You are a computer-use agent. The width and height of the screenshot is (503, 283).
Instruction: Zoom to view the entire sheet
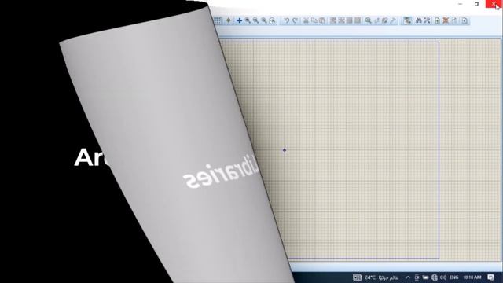click(x=264, y=20)
